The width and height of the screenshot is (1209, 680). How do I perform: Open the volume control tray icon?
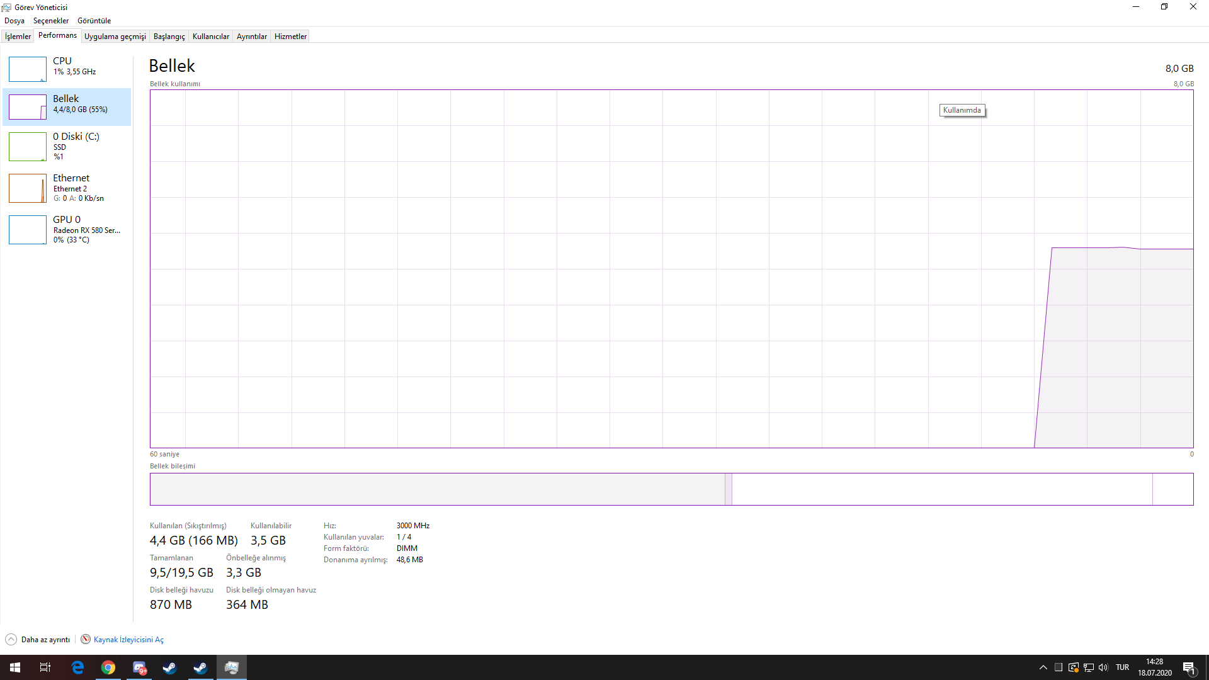click(x=1103, y=667)
